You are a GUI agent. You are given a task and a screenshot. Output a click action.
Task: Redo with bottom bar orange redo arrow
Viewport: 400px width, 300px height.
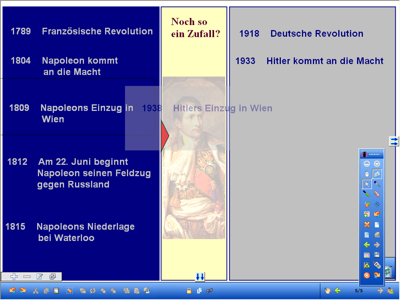click(23, 290)
